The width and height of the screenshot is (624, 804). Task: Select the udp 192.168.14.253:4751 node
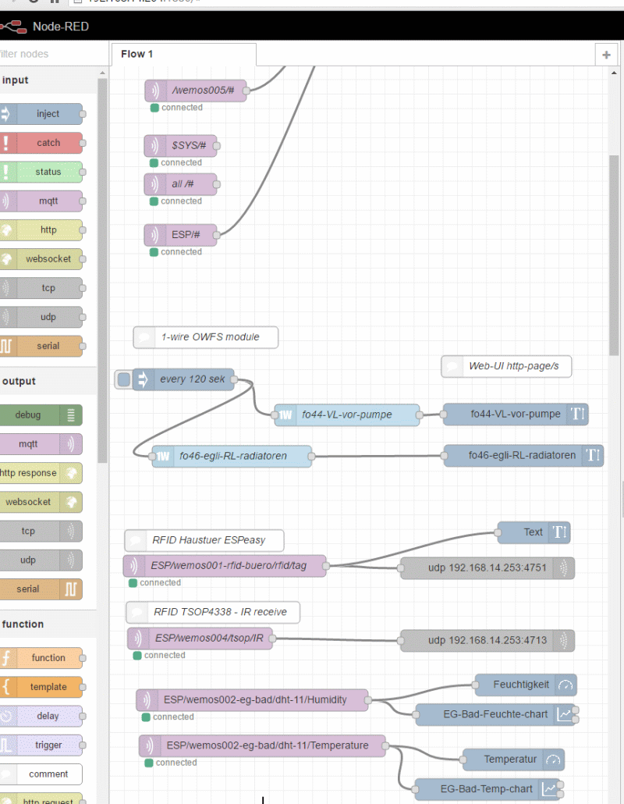click(x=487, y=568)
